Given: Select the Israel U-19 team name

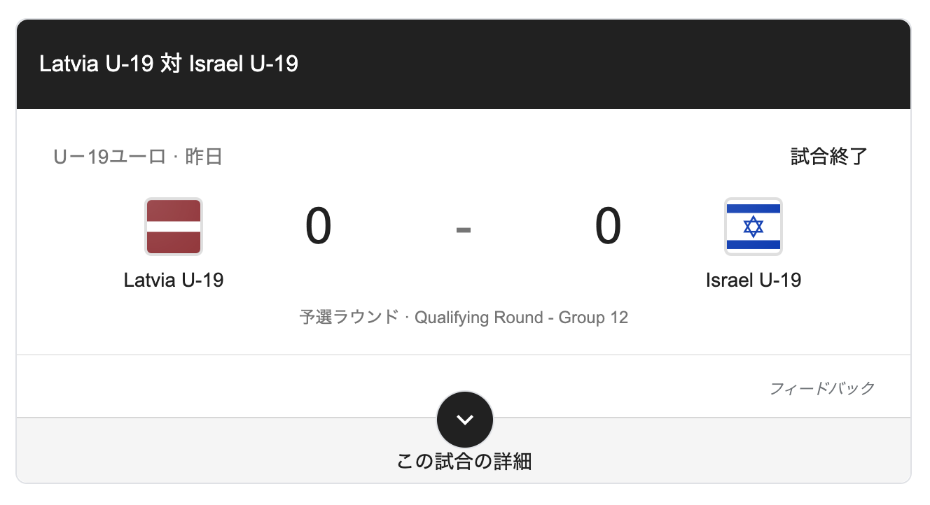Looking at the screenshot, I should [x=754, y=280].
